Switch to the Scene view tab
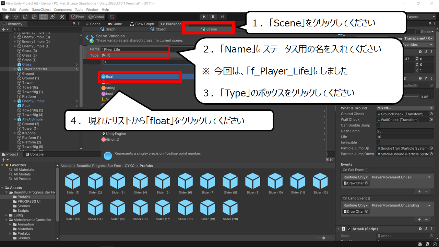The image size is (439, 247). [x=93, y=24]
